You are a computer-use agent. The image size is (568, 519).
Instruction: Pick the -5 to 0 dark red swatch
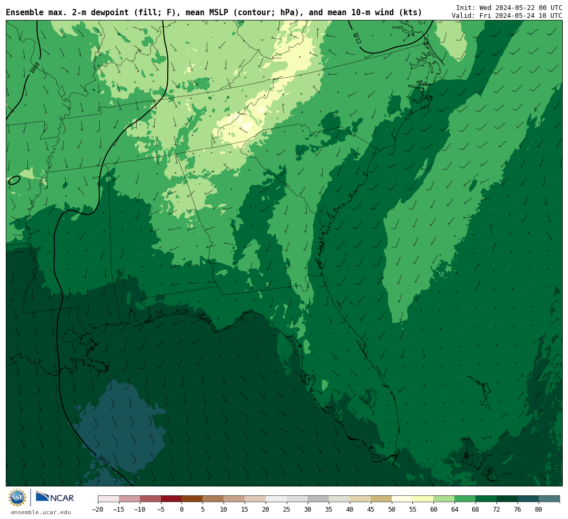171,499
